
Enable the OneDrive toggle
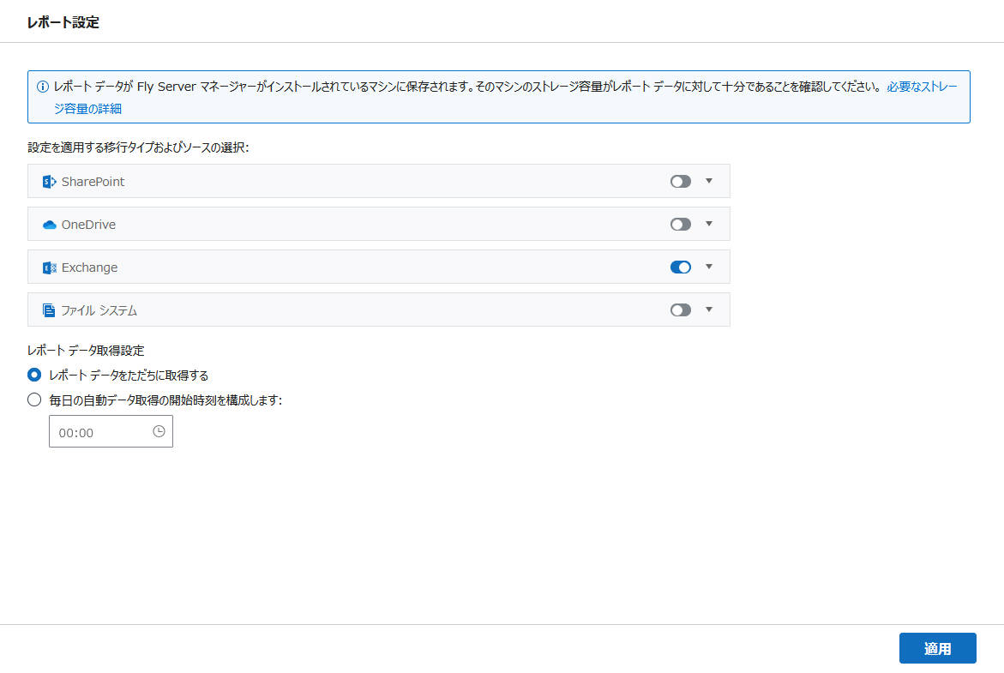pyautogui.click(x=681, y=224)
